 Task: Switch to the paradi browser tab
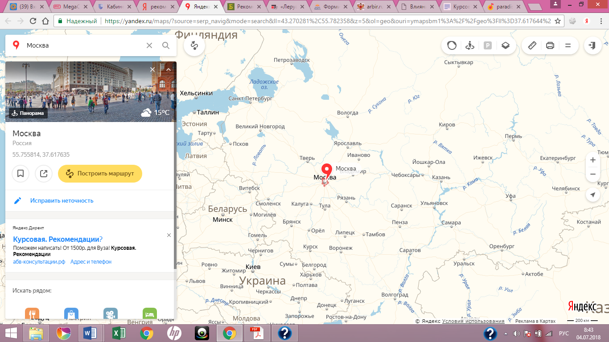(x=505, y=7)
